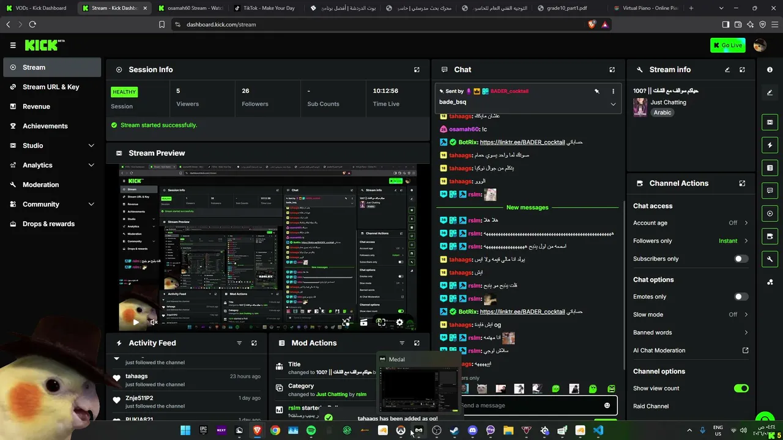783x440 pixels.
Task: Open the emoji picker in chat input
Action: [x=607, y=405]
